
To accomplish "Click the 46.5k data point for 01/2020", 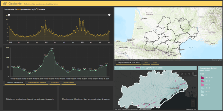I will pyautogui.click(x=13, y=68).
